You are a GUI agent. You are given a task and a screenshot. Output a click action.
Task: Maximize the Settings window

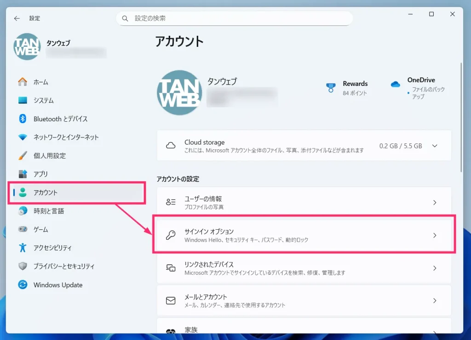pos(431,14)
